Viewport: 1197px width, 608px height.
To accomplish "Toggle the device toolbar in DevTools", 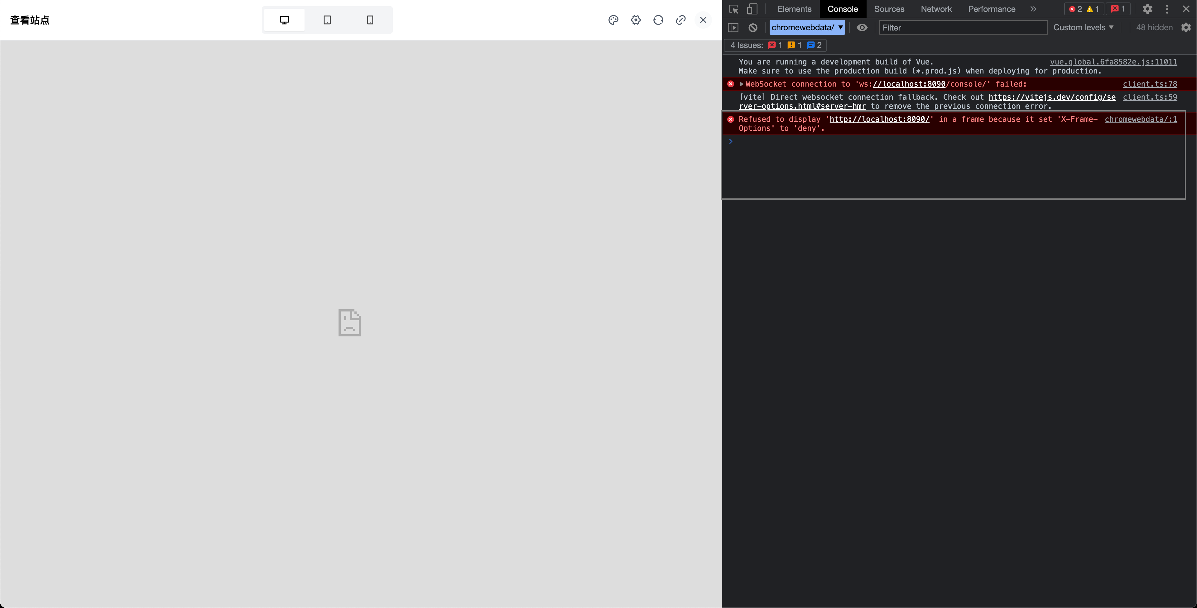I will (753, 9).
